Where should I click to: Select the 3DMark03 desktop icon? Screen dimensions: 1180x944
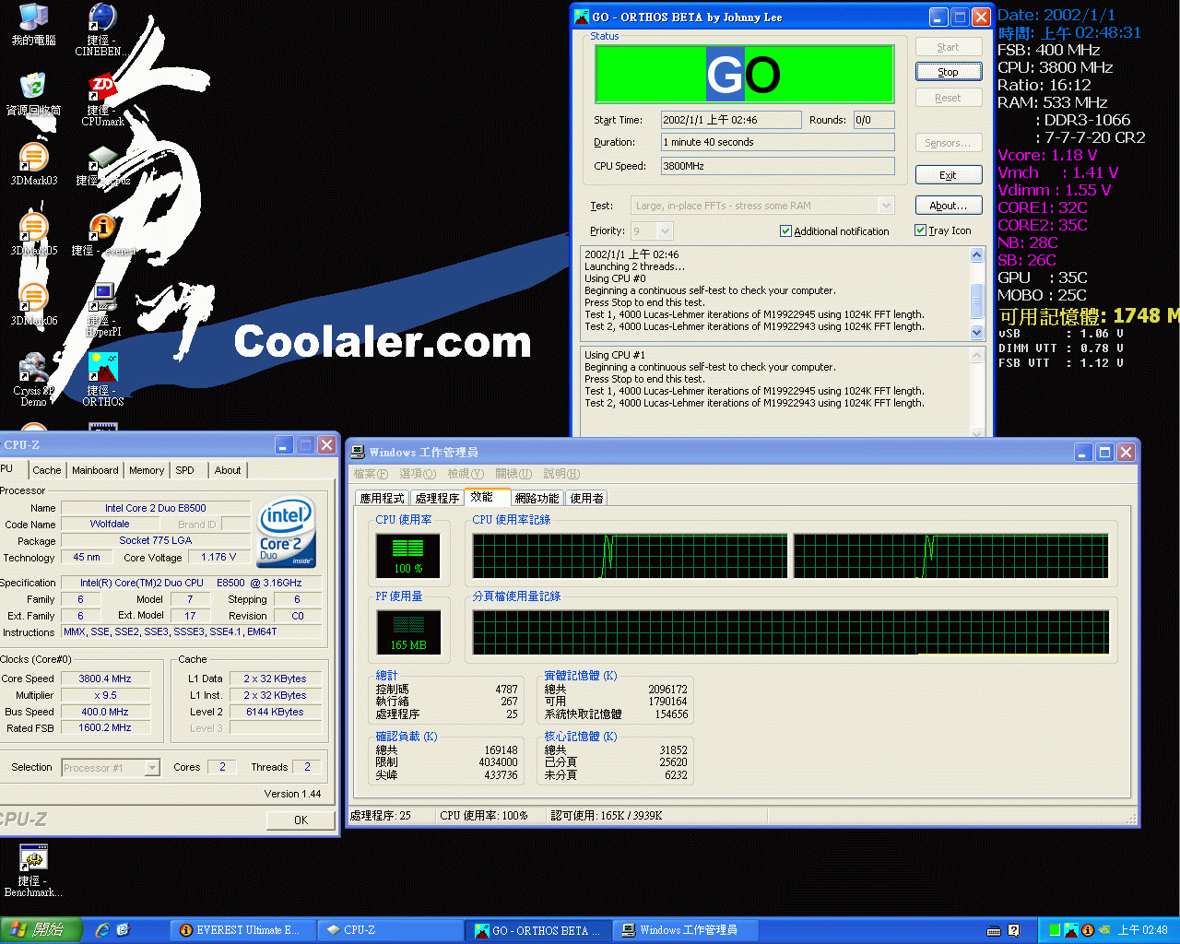[x=33, y=164]
